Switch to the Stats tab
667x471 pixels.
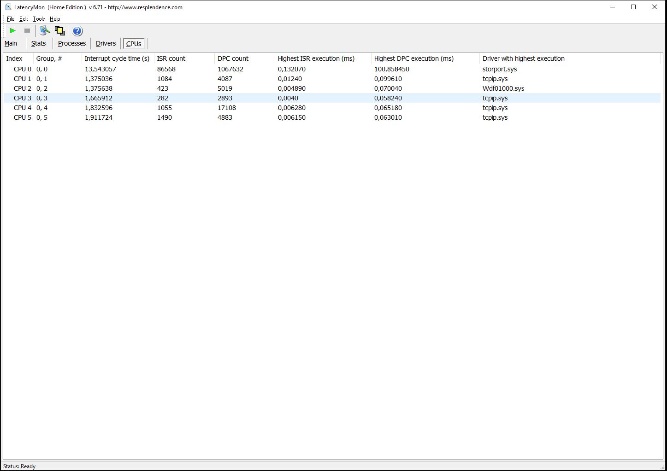tap(39, 43)
